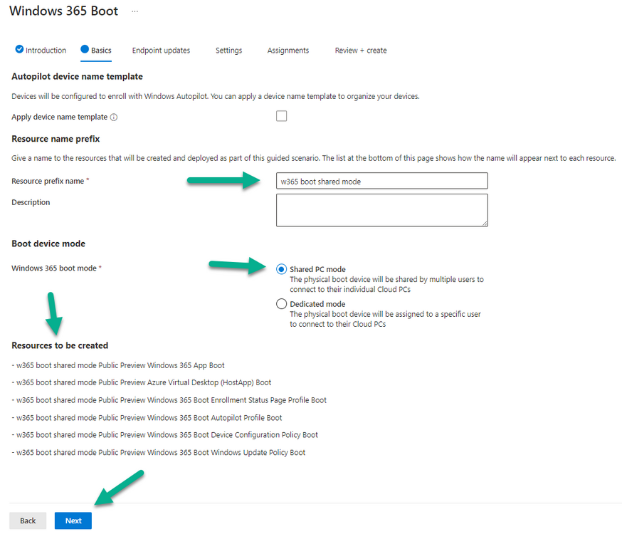Select the 'Windows 365 App Boot' resource line
622x534 pixels.
(118, 365)
